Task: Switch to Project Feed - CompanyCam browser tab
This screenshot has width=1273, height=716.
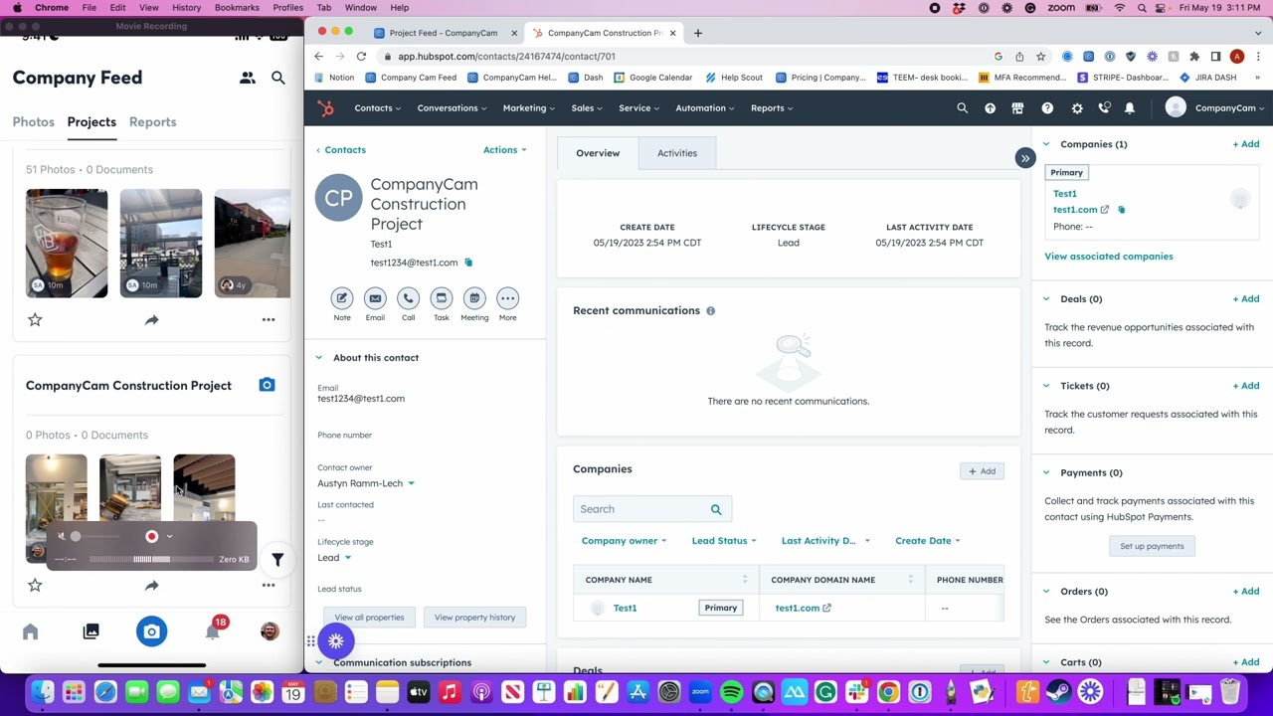Action: [x=444, y=33]
